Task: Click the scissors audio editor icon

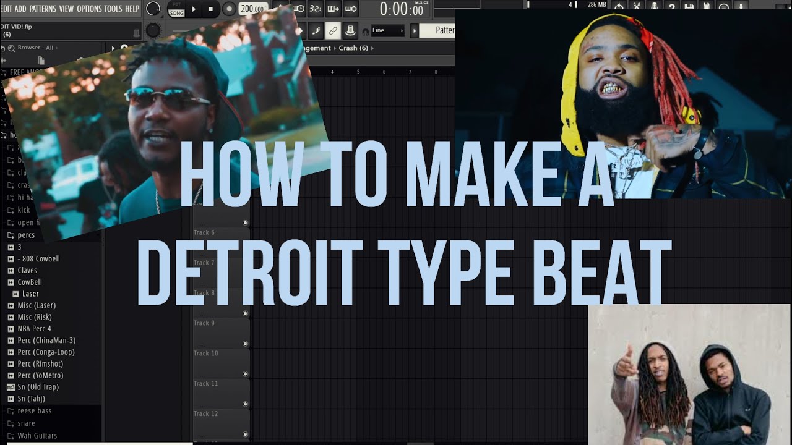Action: pyautogui.click(x=637, y=5)
